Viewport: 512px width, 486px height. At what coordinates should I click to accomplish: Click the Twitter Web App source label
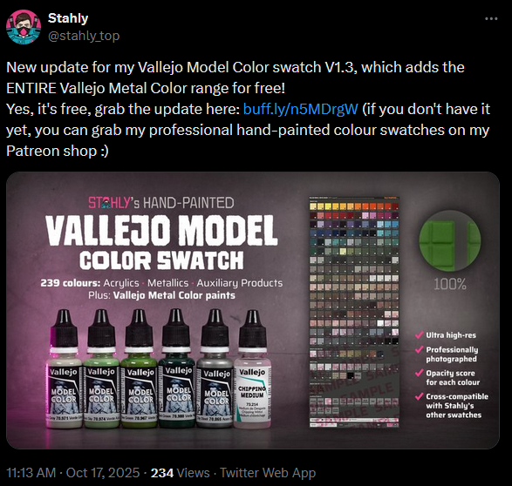[x=268, y=473]
